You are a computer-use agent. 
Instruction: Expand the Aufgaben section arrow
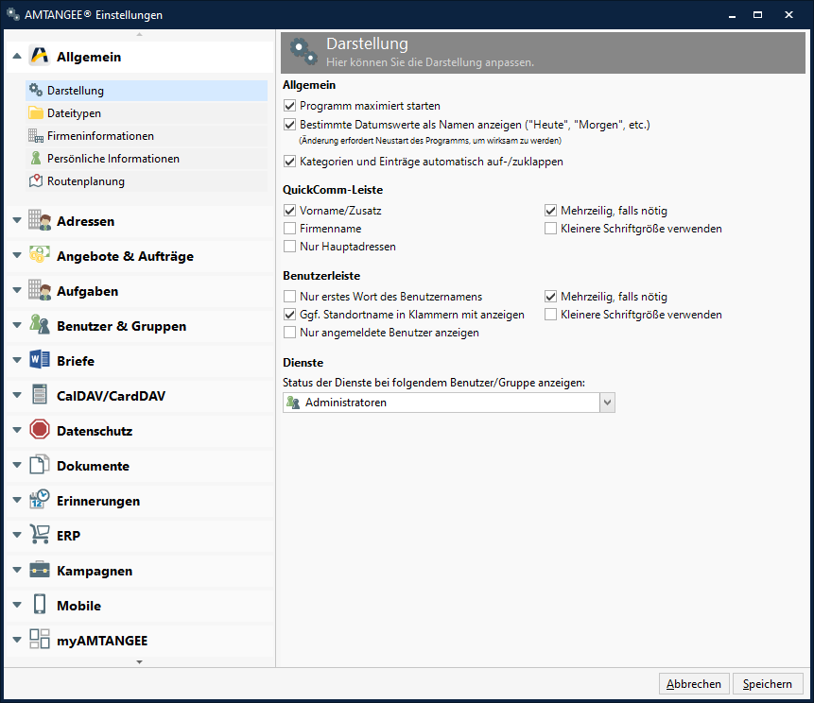17,290
